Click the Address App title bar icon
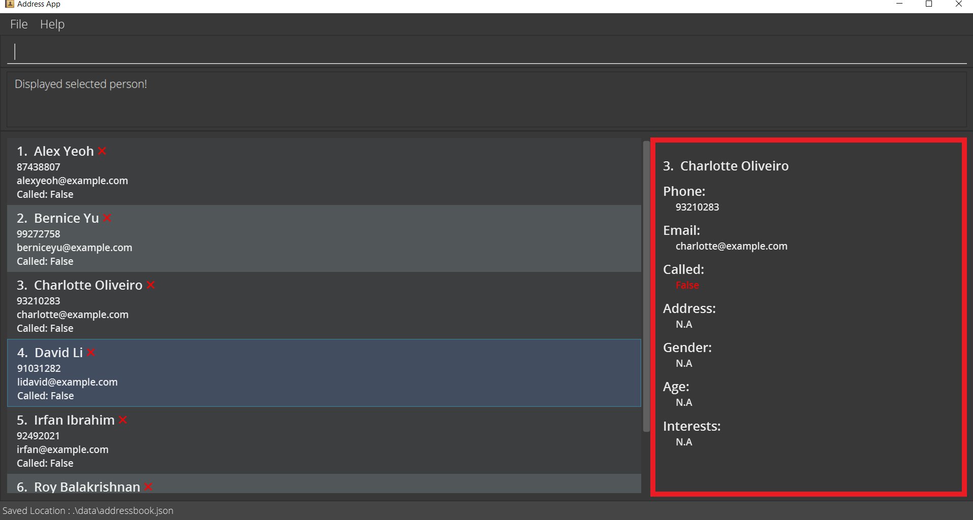Image resolution: width=973 pixels, height=520 pixels. pos(9,4)
